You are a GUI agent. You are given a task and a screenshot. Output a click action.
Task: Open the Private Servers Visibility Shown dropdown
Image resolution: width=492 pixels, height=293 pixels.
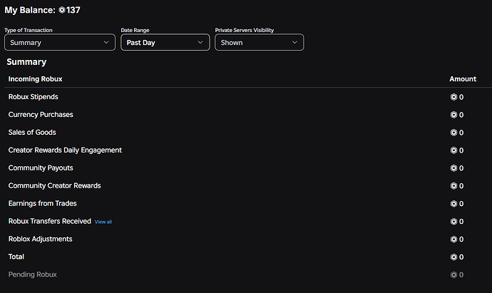pos(259,42)
